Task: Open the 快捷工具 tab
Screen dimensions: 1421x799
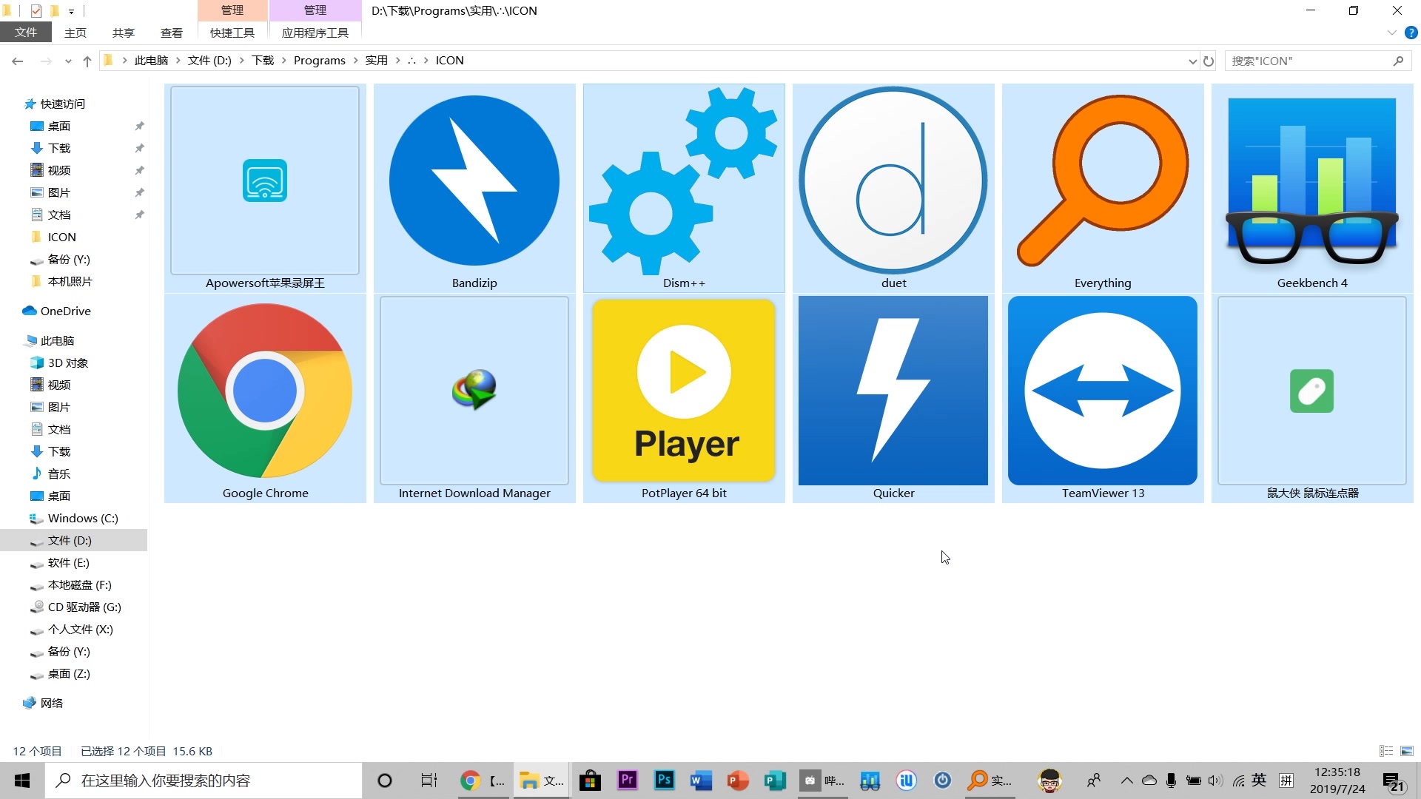Action: pyautogui.click(x=232, y=33)
